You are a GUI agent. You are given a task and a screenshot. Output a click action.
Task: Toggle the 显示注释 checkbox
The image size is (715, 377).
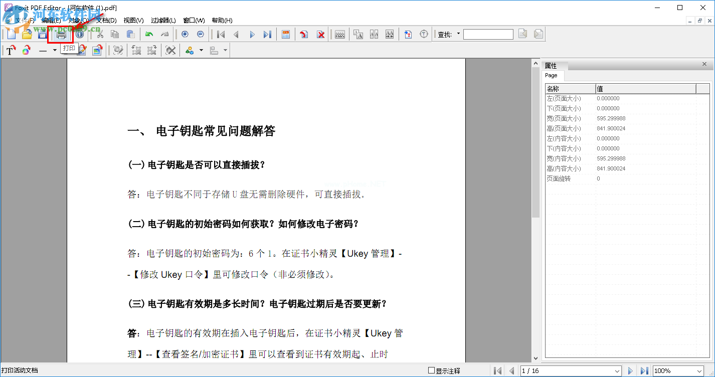pyautogui.click(x=431, y=370)
